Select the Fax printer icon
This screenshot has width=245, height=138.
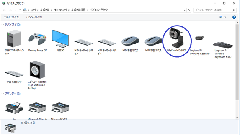[x=14, y=108]
